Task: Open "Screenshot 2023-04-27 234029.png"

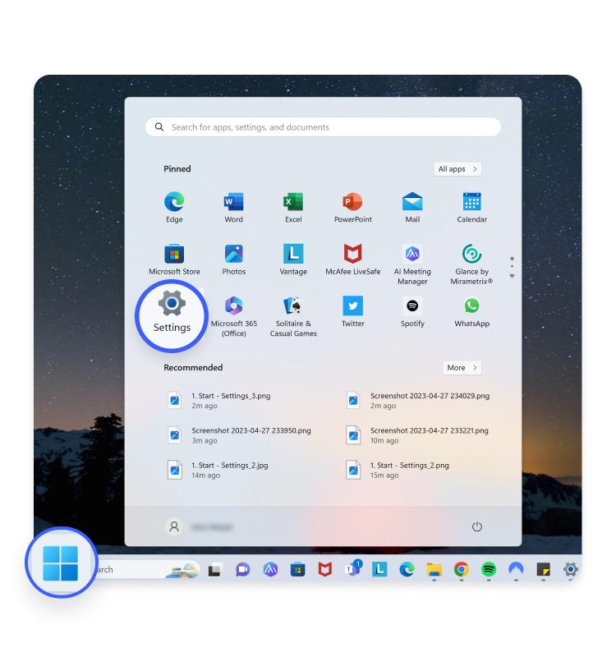Action: 419,401
